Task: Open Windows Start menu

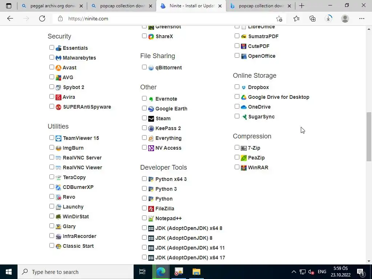Action: click(9, 272)
